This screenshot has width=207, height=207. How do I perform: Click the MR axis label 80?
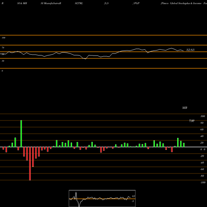tap(202, 123)
